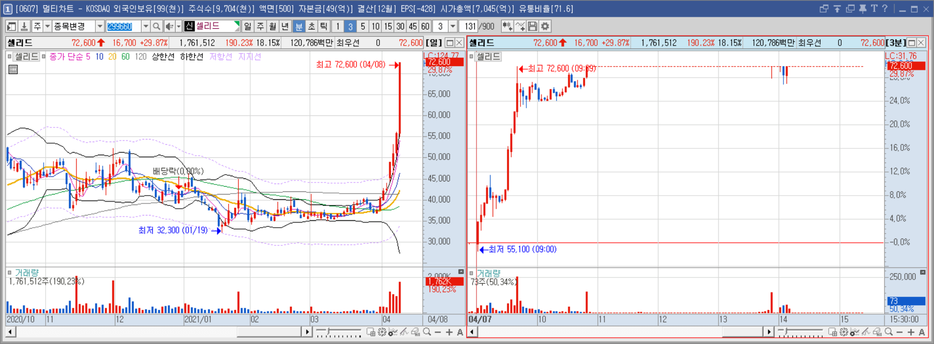
Task: Open chart settings gear in top toolbar
Action: tap(545, 26)
